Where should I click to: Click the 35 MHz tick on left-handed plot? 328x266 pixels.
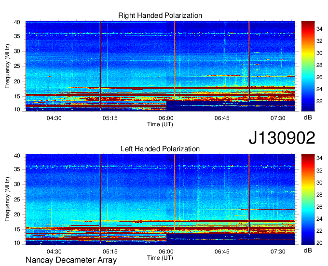[17, 169]
